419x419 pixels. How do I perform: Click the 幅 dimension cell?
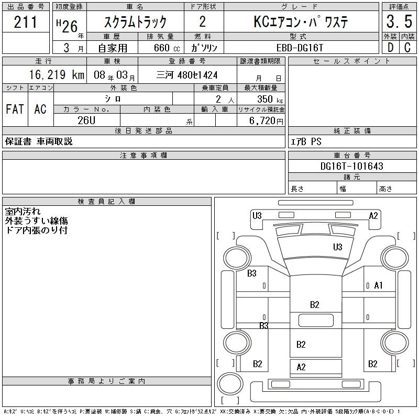point(357,189)
